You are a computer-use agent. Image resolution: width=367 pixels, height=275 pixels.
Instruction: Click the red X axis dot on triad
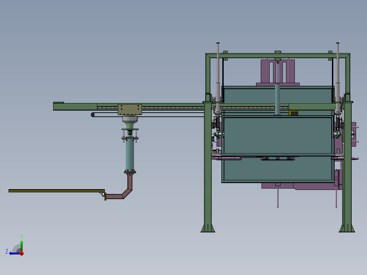click(21, 253)
